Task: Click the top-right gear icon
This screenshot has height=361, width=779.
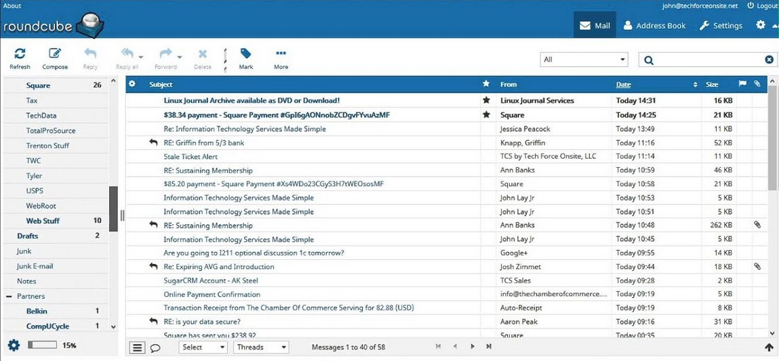Action: point(761,24)
